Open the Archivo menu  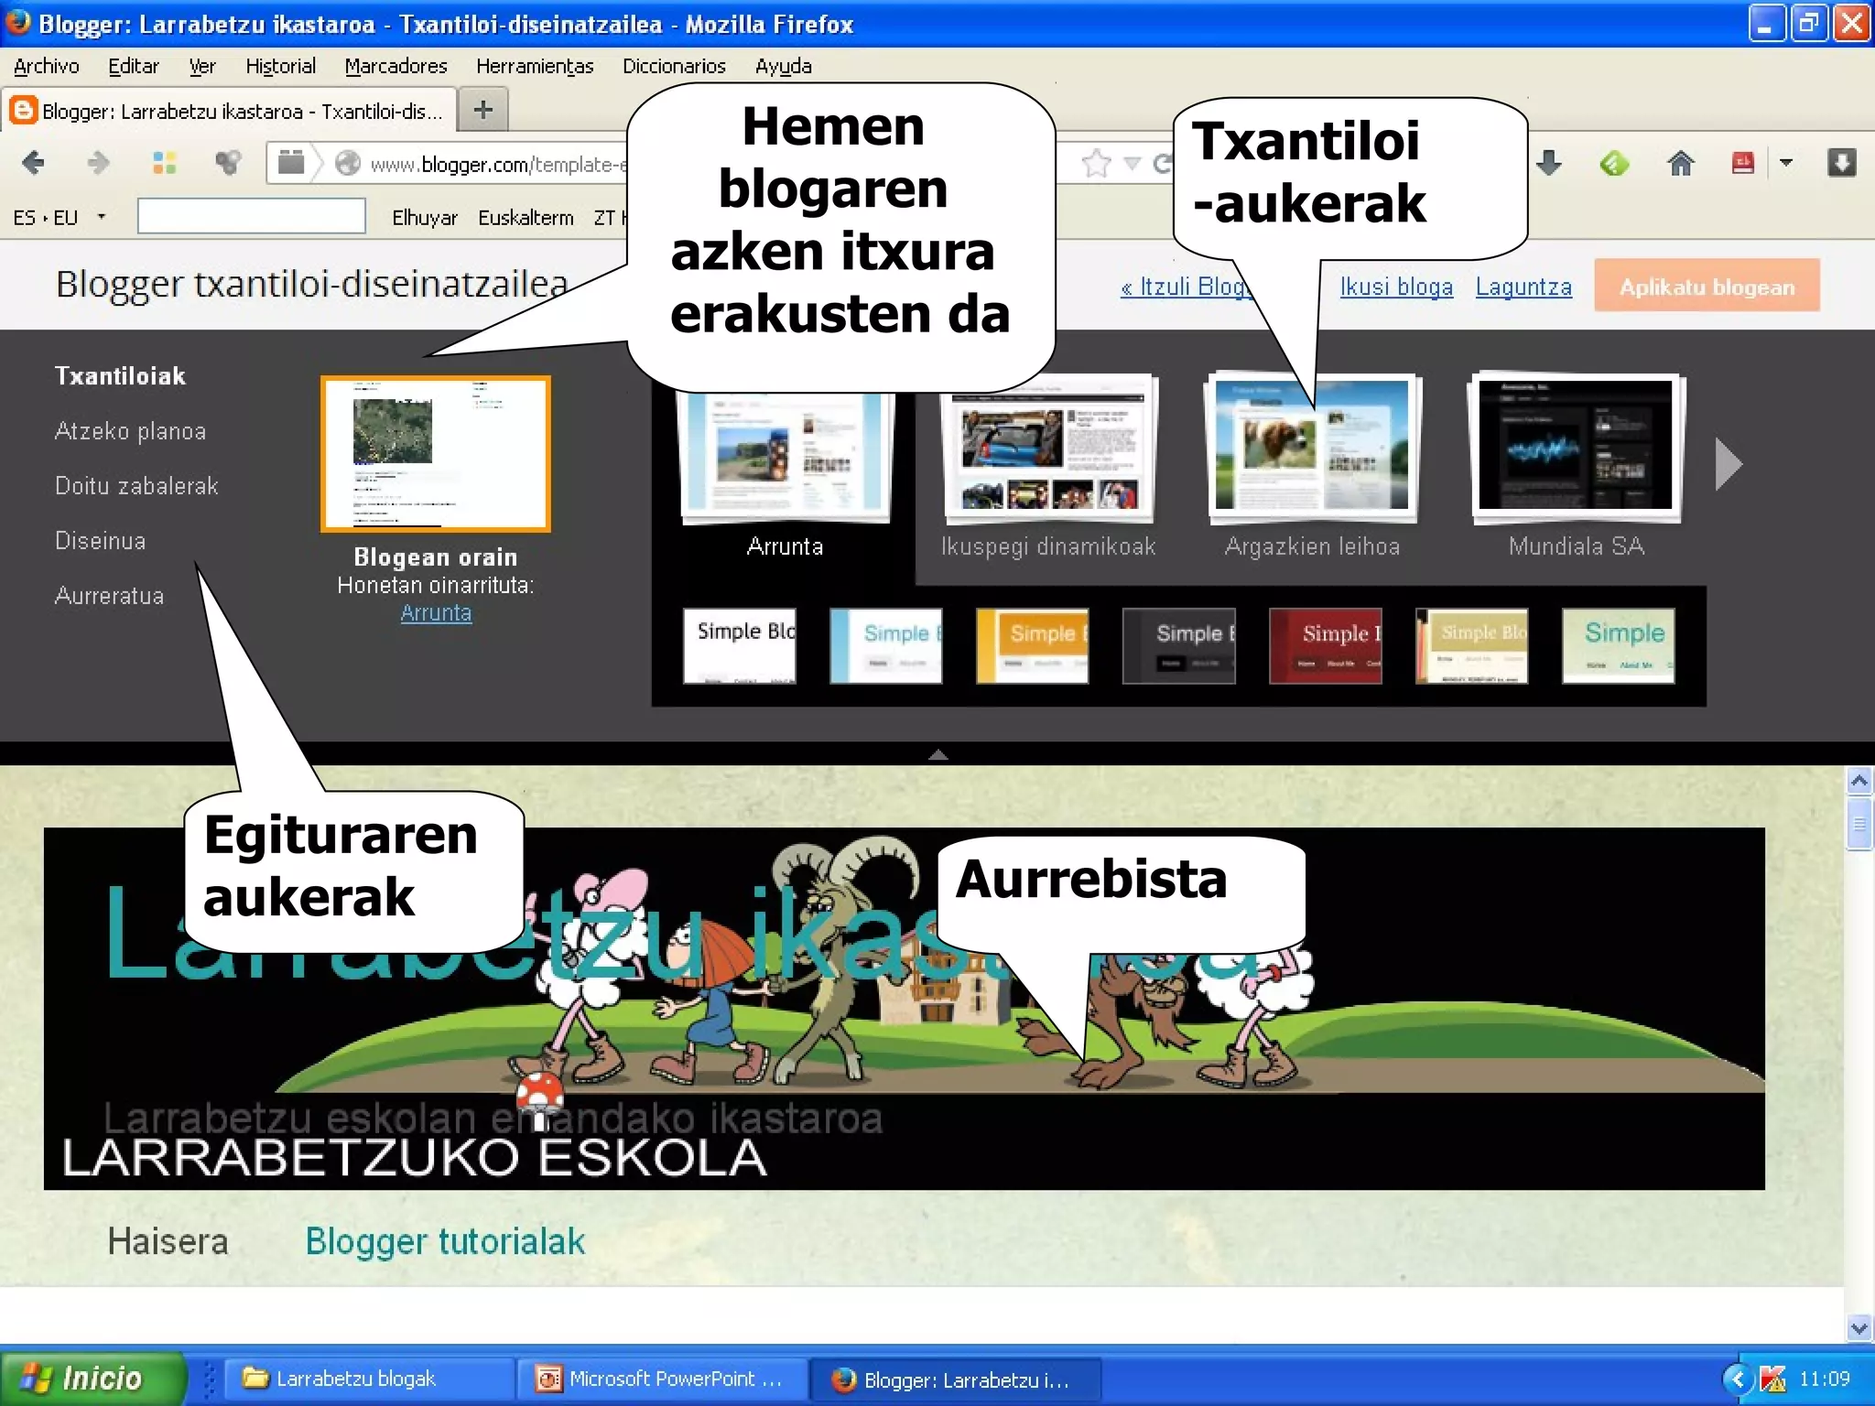(47, 66)
